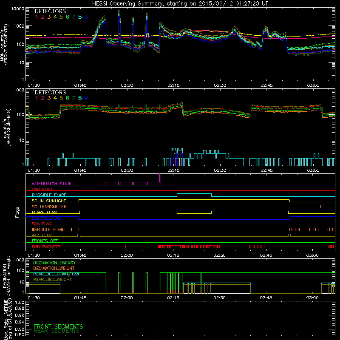The image size is (340, 340).
Task: Click the 02:30 time label under the Flags plot
Action: point(219,255)
